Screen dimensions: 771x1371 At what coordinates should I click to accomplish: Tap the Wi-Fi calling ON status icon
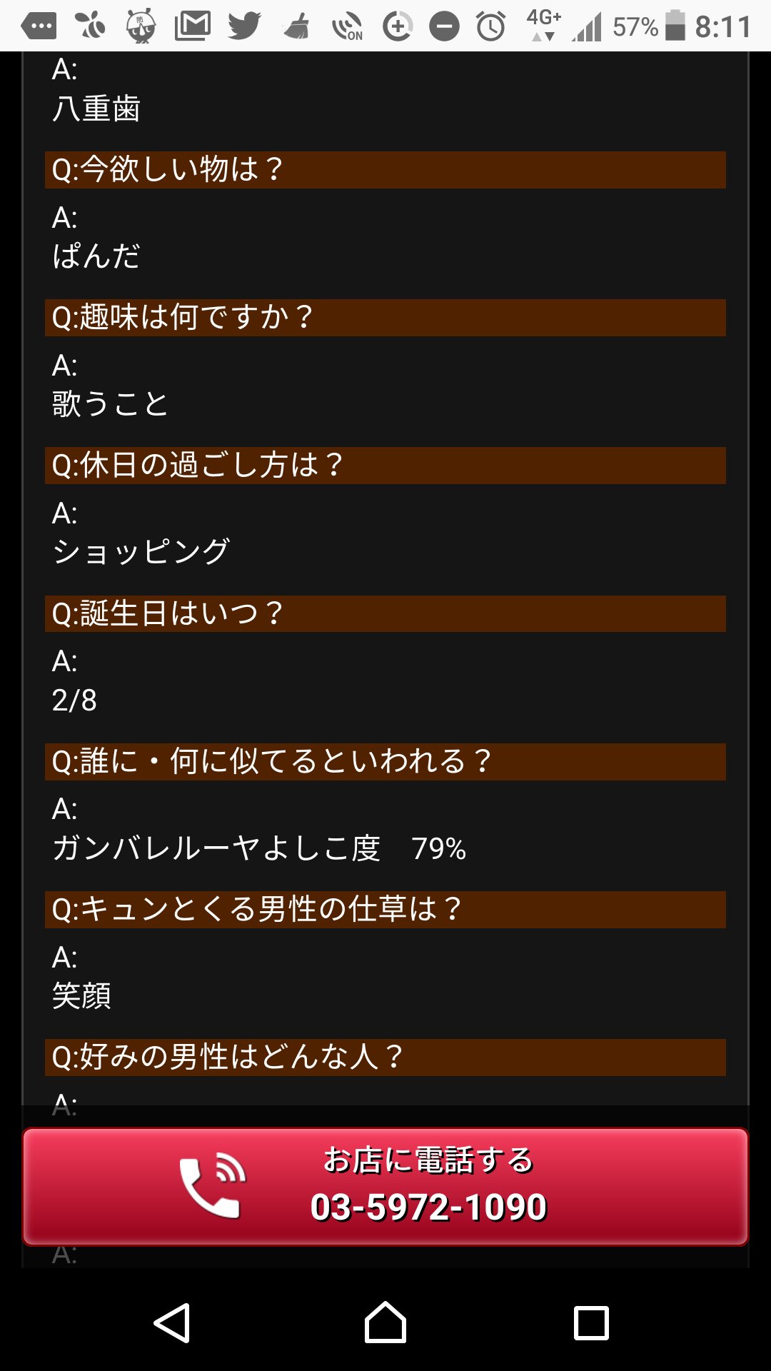pyautogui.click(x=347, y=27)
